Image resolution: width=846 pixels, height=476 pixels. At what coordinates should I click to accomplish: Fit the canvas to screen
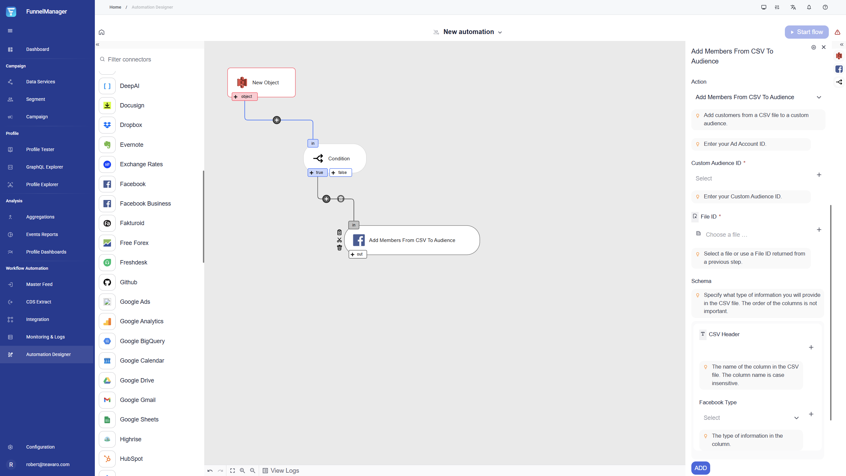233,470
